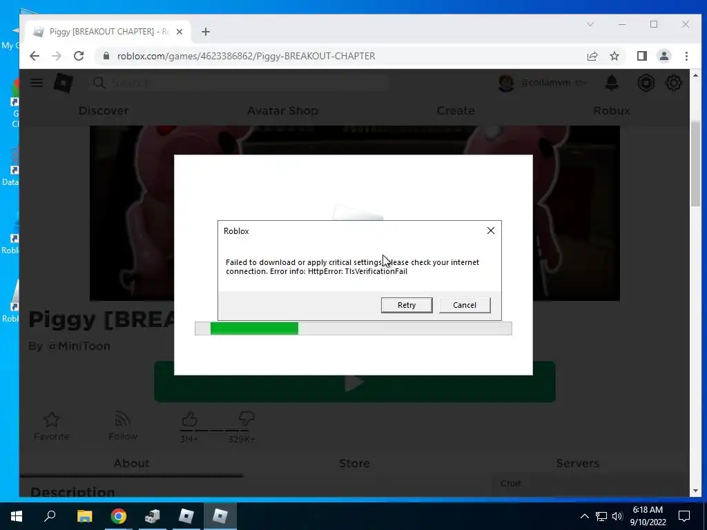Viewport: 707px width, 530px height.
Task: Show hidden system tray icons
Action: tap(584, 516)
